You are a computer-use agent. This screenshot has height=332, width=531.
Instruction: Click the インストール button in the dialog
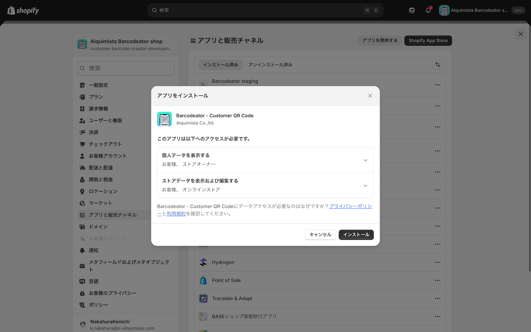coord(356,235)
